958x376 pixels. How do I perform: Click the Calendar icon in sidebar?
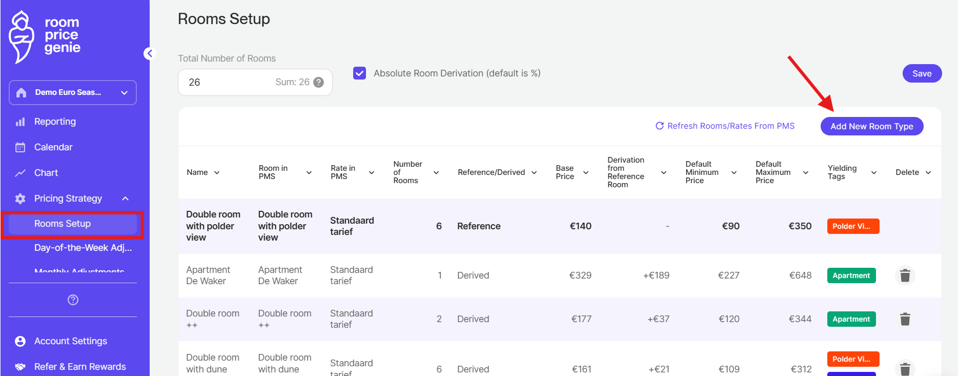(x=21, y=147)
